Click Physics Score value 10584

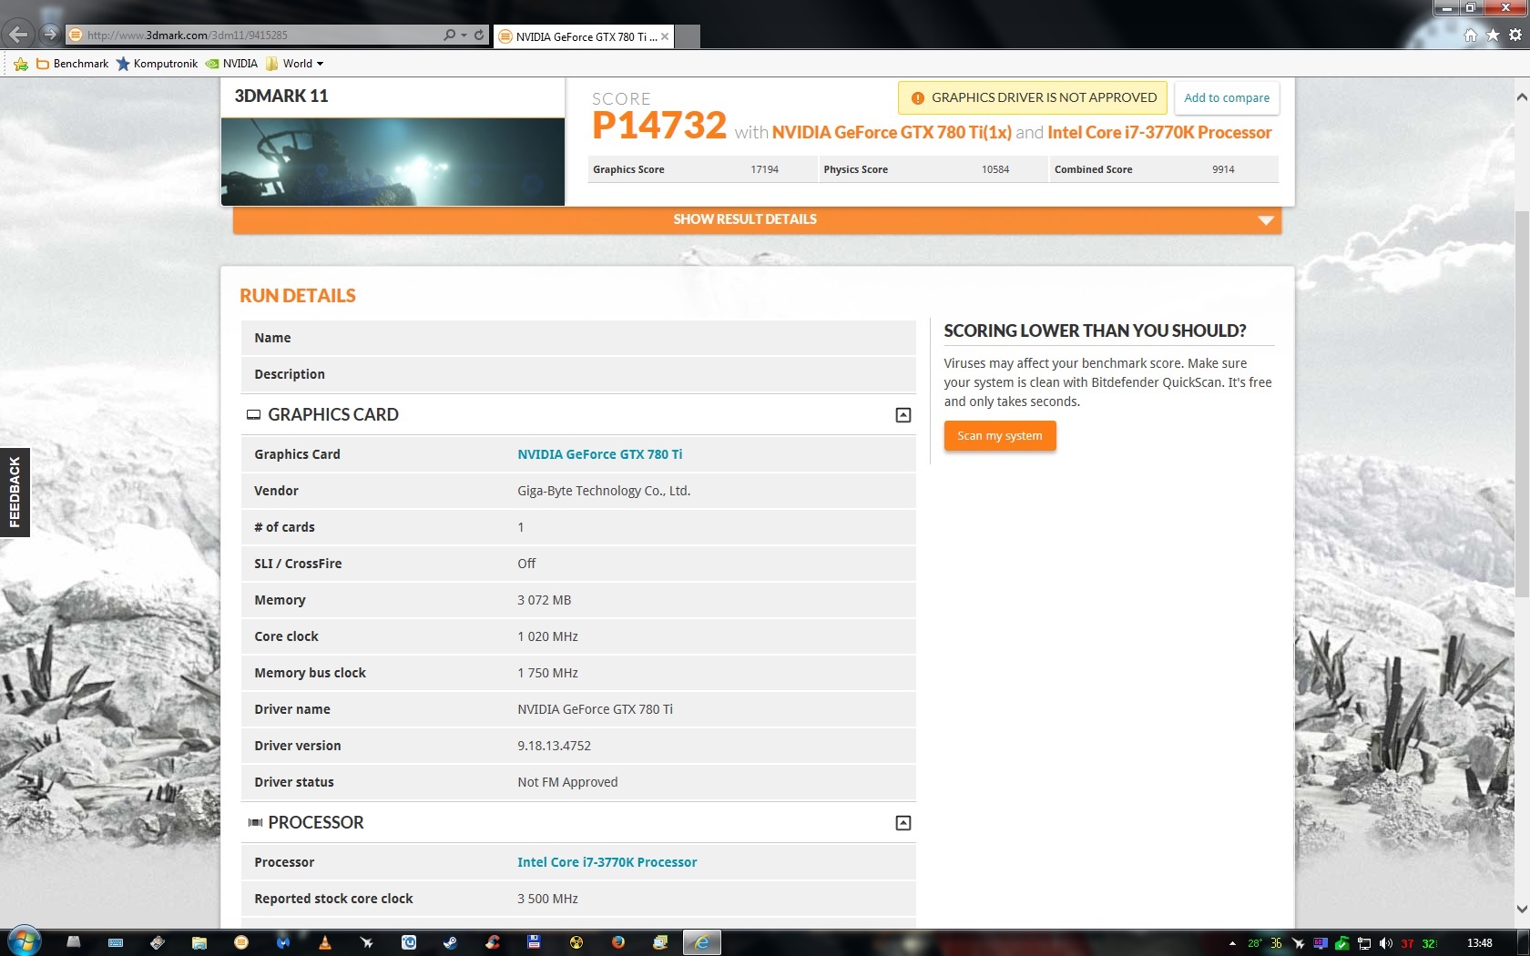click(995, 169)
